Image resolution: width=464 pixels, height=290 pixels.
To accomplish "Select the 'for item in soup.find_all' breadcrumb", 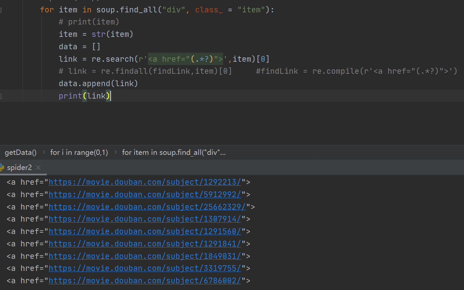I will click(x=174, y=153).
